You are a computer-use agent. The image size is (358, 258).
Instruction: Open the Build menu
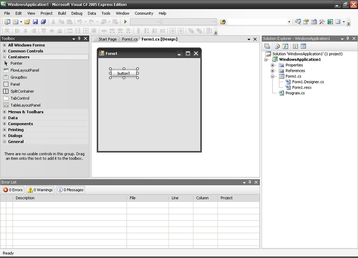pos(62,13)
